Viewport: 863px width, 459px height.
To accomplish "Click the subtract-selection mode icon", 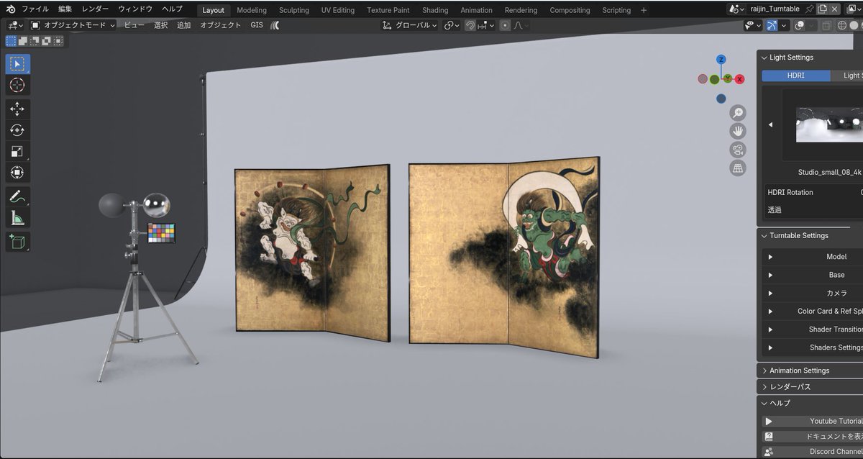I will point(35,41).
